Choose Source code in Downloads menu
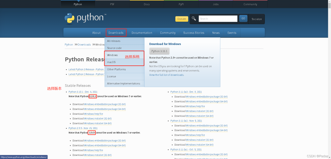 pyautogui.click(x=124, y=48)
